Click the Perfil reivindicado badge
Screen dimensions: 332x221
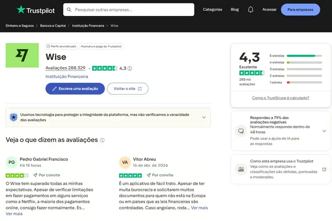pyautogui.click(x=62, y=46)
